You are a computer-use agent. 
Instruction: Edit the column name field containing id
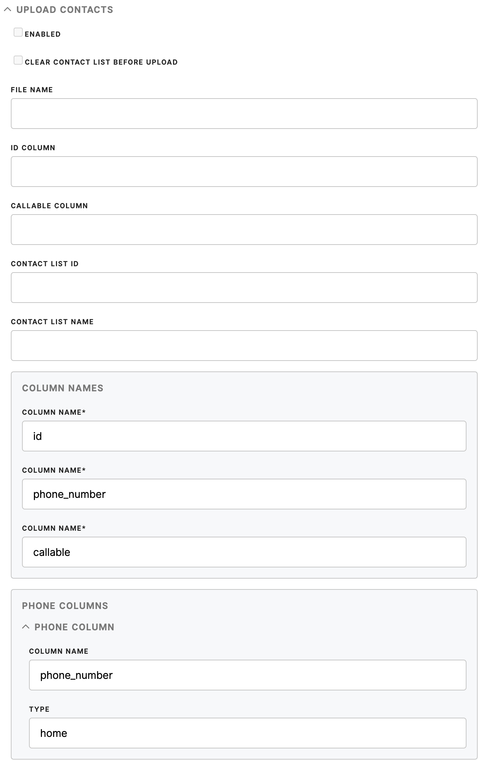244,436
